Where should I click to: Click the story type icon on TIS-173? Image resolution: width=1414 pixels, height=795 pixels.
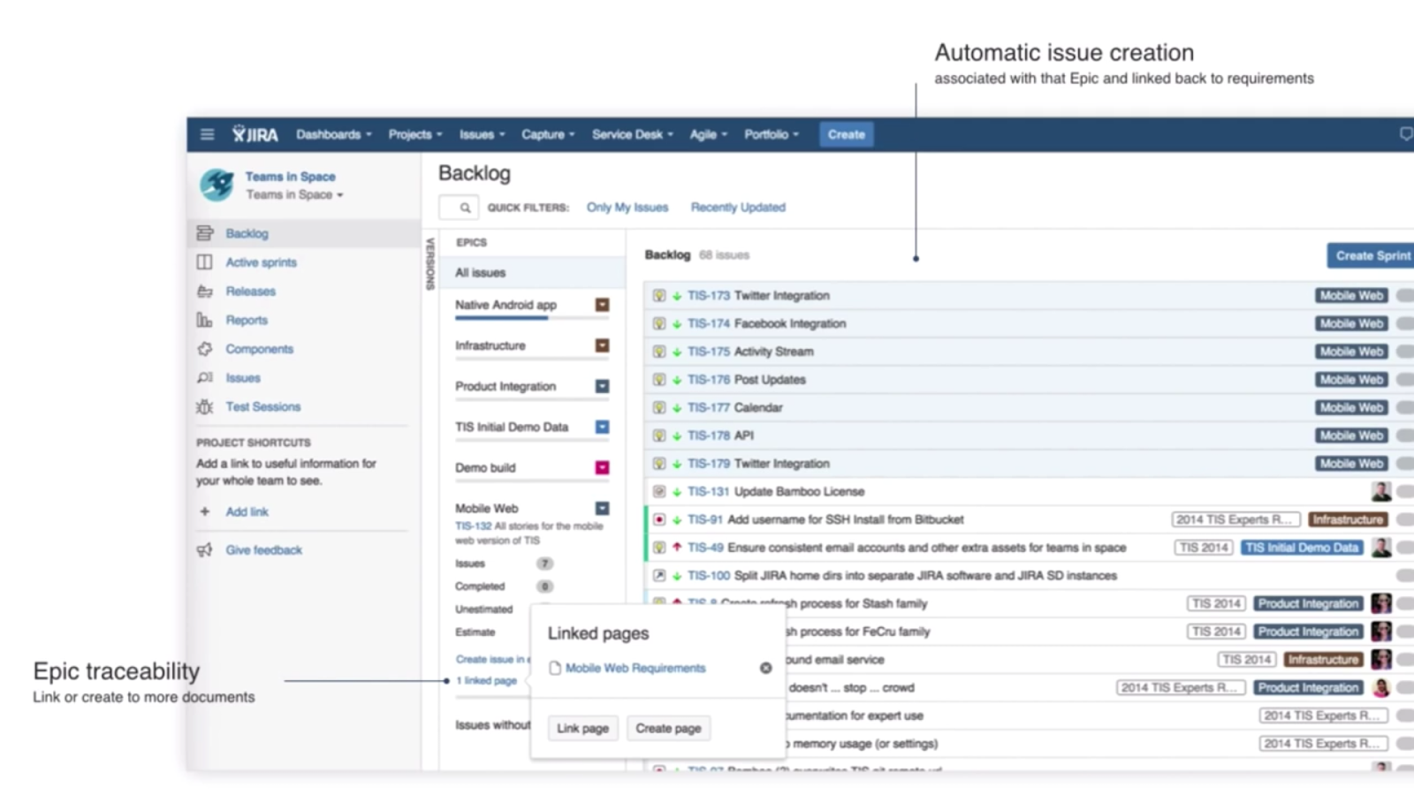(659, 296)
